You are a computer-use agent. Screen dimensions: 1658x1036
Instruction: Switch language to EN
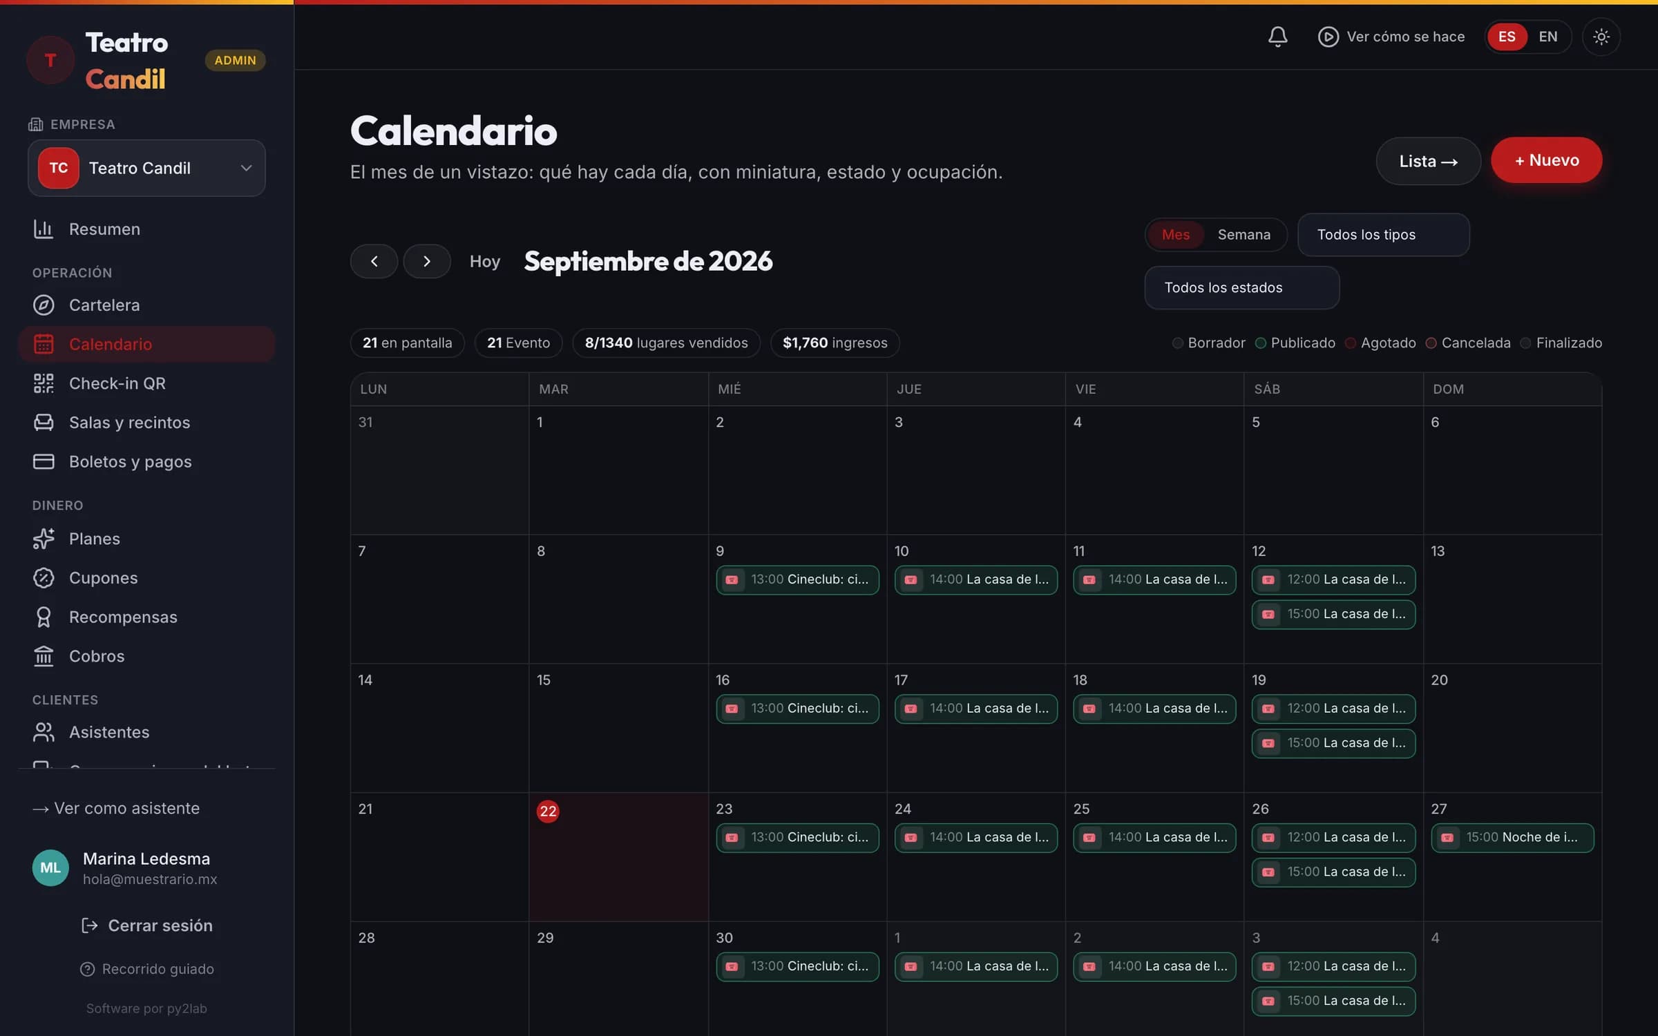point(1547,37)
